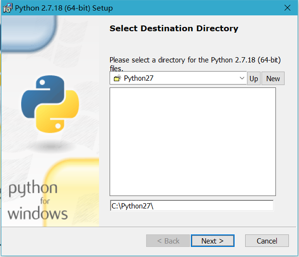Click the 'python for windows' banner text

[x=37, y=200]
